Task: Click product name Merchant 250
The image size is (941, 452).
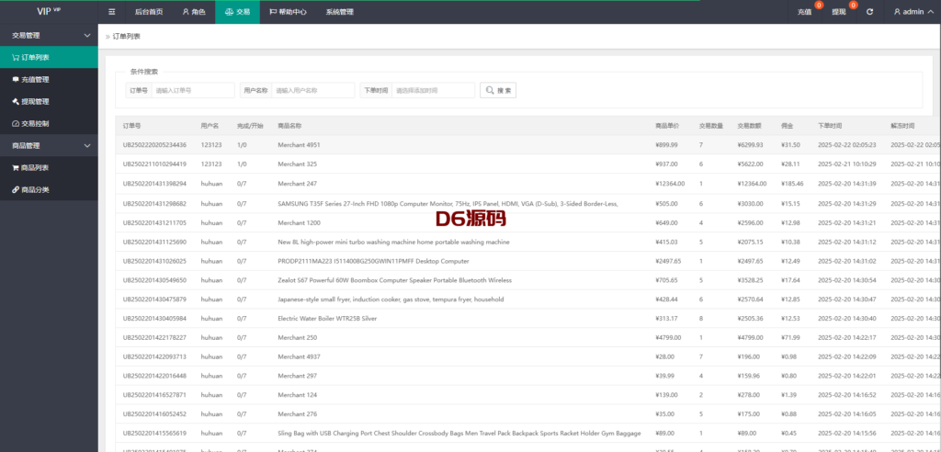Action: click(297, 337)
